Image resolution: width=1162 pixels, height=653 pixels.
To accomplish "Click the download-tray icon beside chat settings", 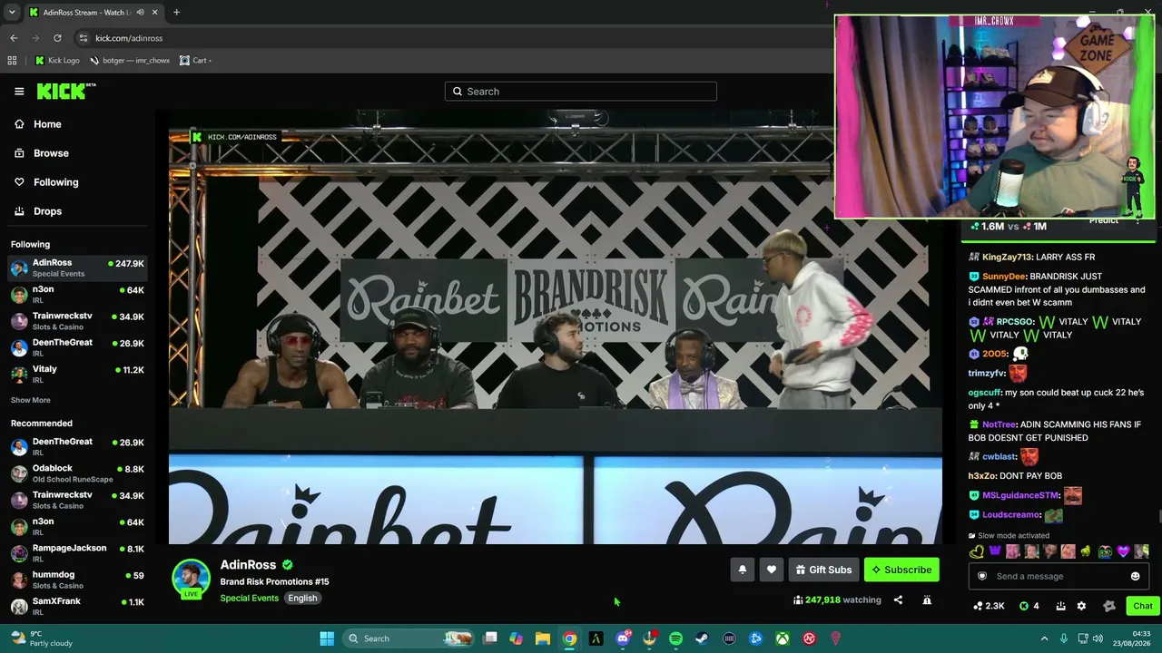I will click(x=1059, y=606).
